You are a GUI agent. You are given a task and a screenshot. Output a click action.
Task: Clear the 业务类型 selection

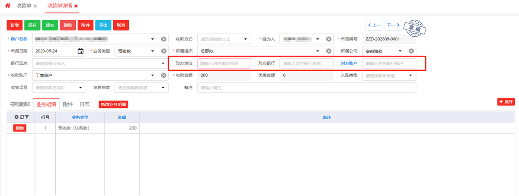(x=163, y=51)
